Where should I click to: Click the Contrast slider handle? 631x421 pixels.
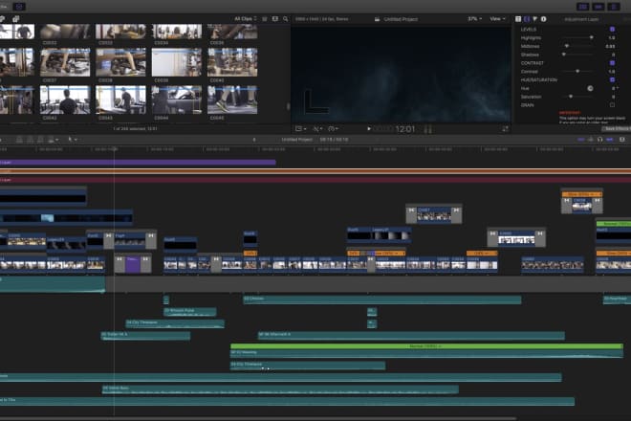point(577,72)
